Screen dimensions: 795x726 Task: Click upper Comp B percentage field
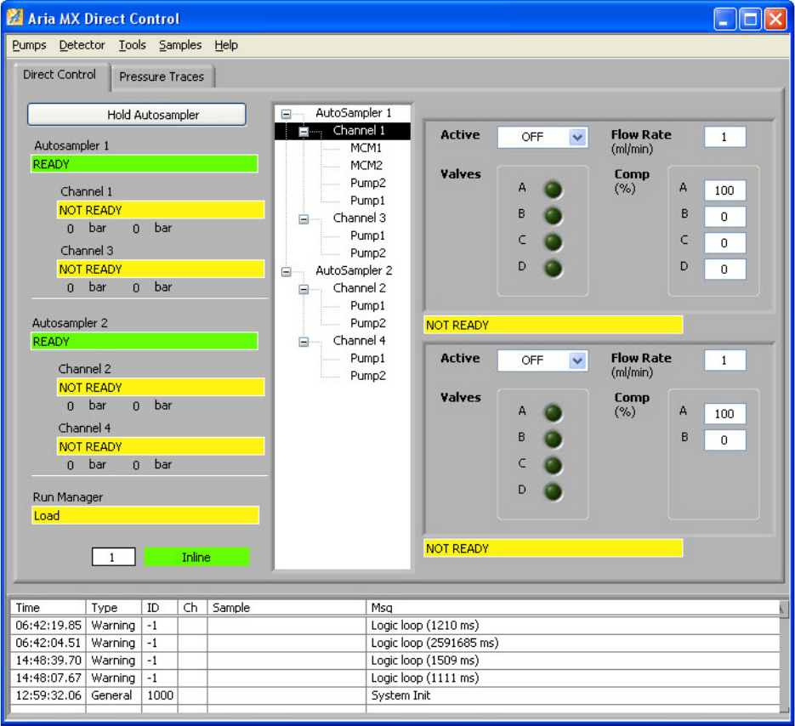point(724,217)
